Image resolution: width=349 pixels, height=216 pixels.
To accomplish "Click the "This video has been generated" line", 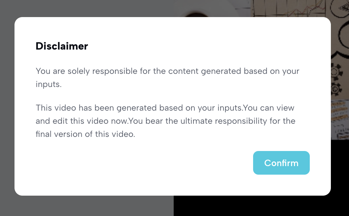I will point(165,108).
